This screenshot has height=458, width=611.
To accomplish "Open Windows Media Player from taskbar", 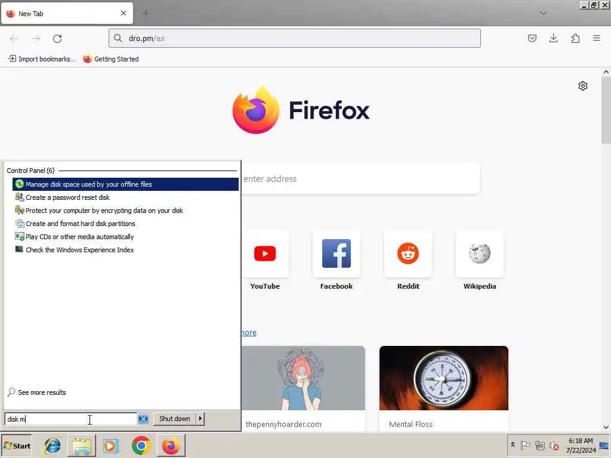I will click(x=110, y=446).
